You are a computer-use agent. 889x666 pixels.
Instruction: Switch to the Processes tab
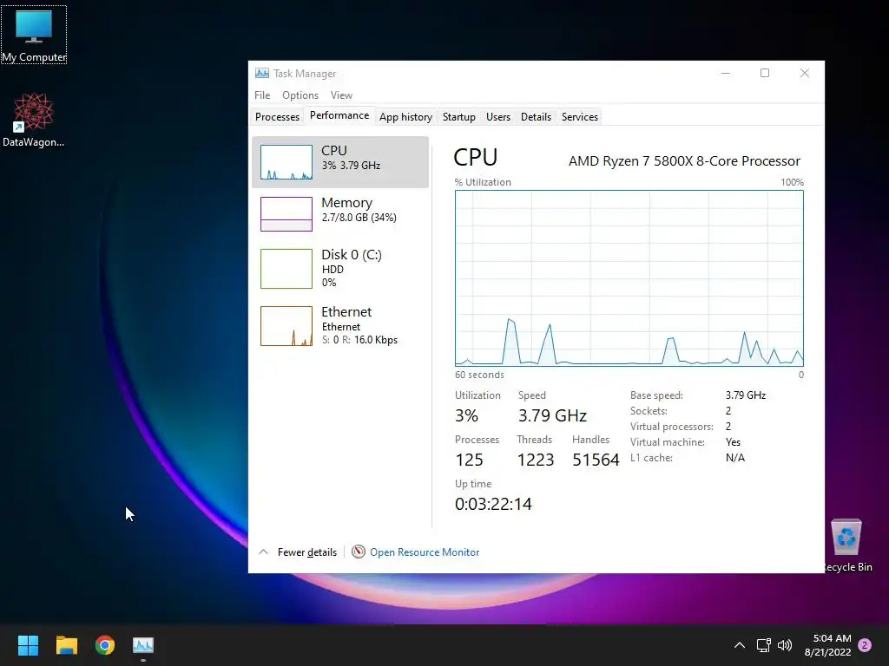pos(277,117)
